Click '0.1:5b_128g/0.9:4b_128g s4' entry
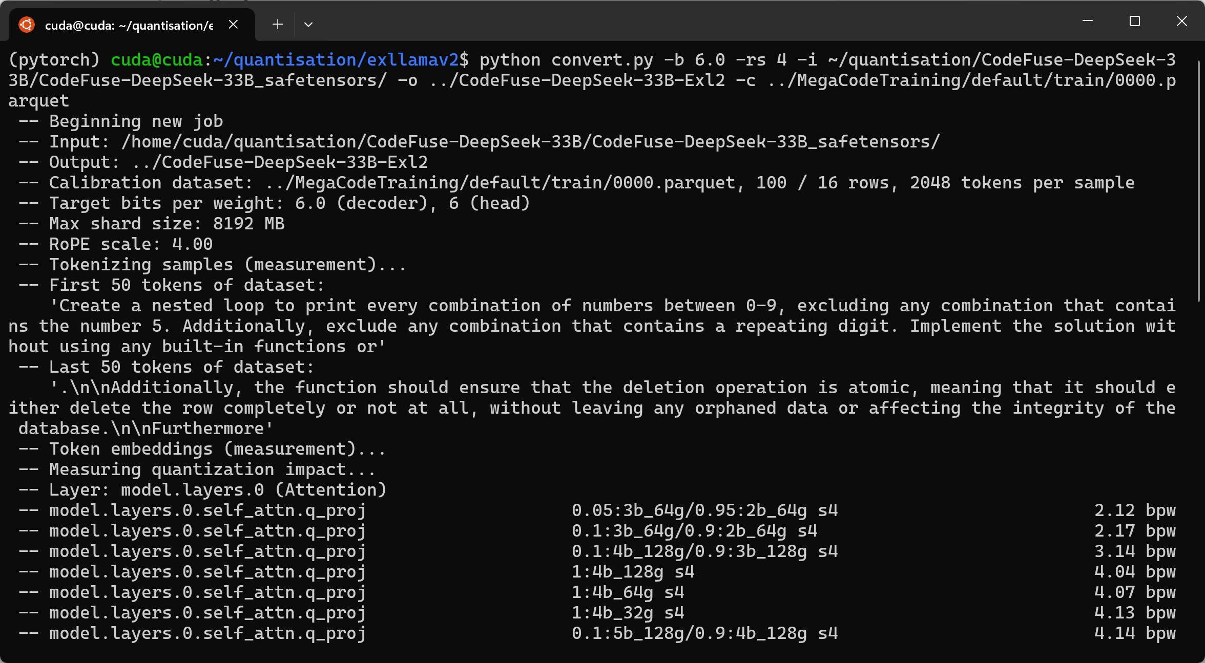The image size is (1205, 663). pos(705,633)
